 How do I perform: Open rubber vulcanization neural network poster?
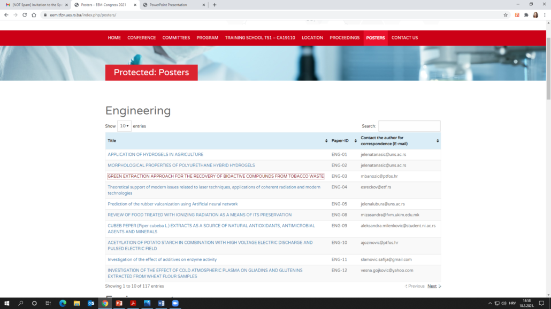pos(173,204)
